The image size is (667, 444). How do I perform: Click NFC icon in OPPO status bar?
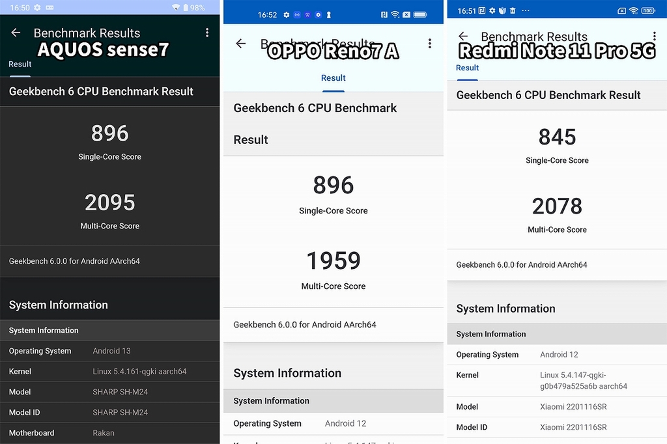point(384,15)
